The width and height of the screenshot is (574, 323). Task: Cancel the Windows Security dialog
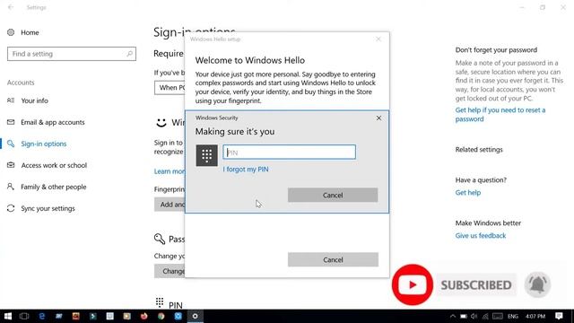pos(333,196)
